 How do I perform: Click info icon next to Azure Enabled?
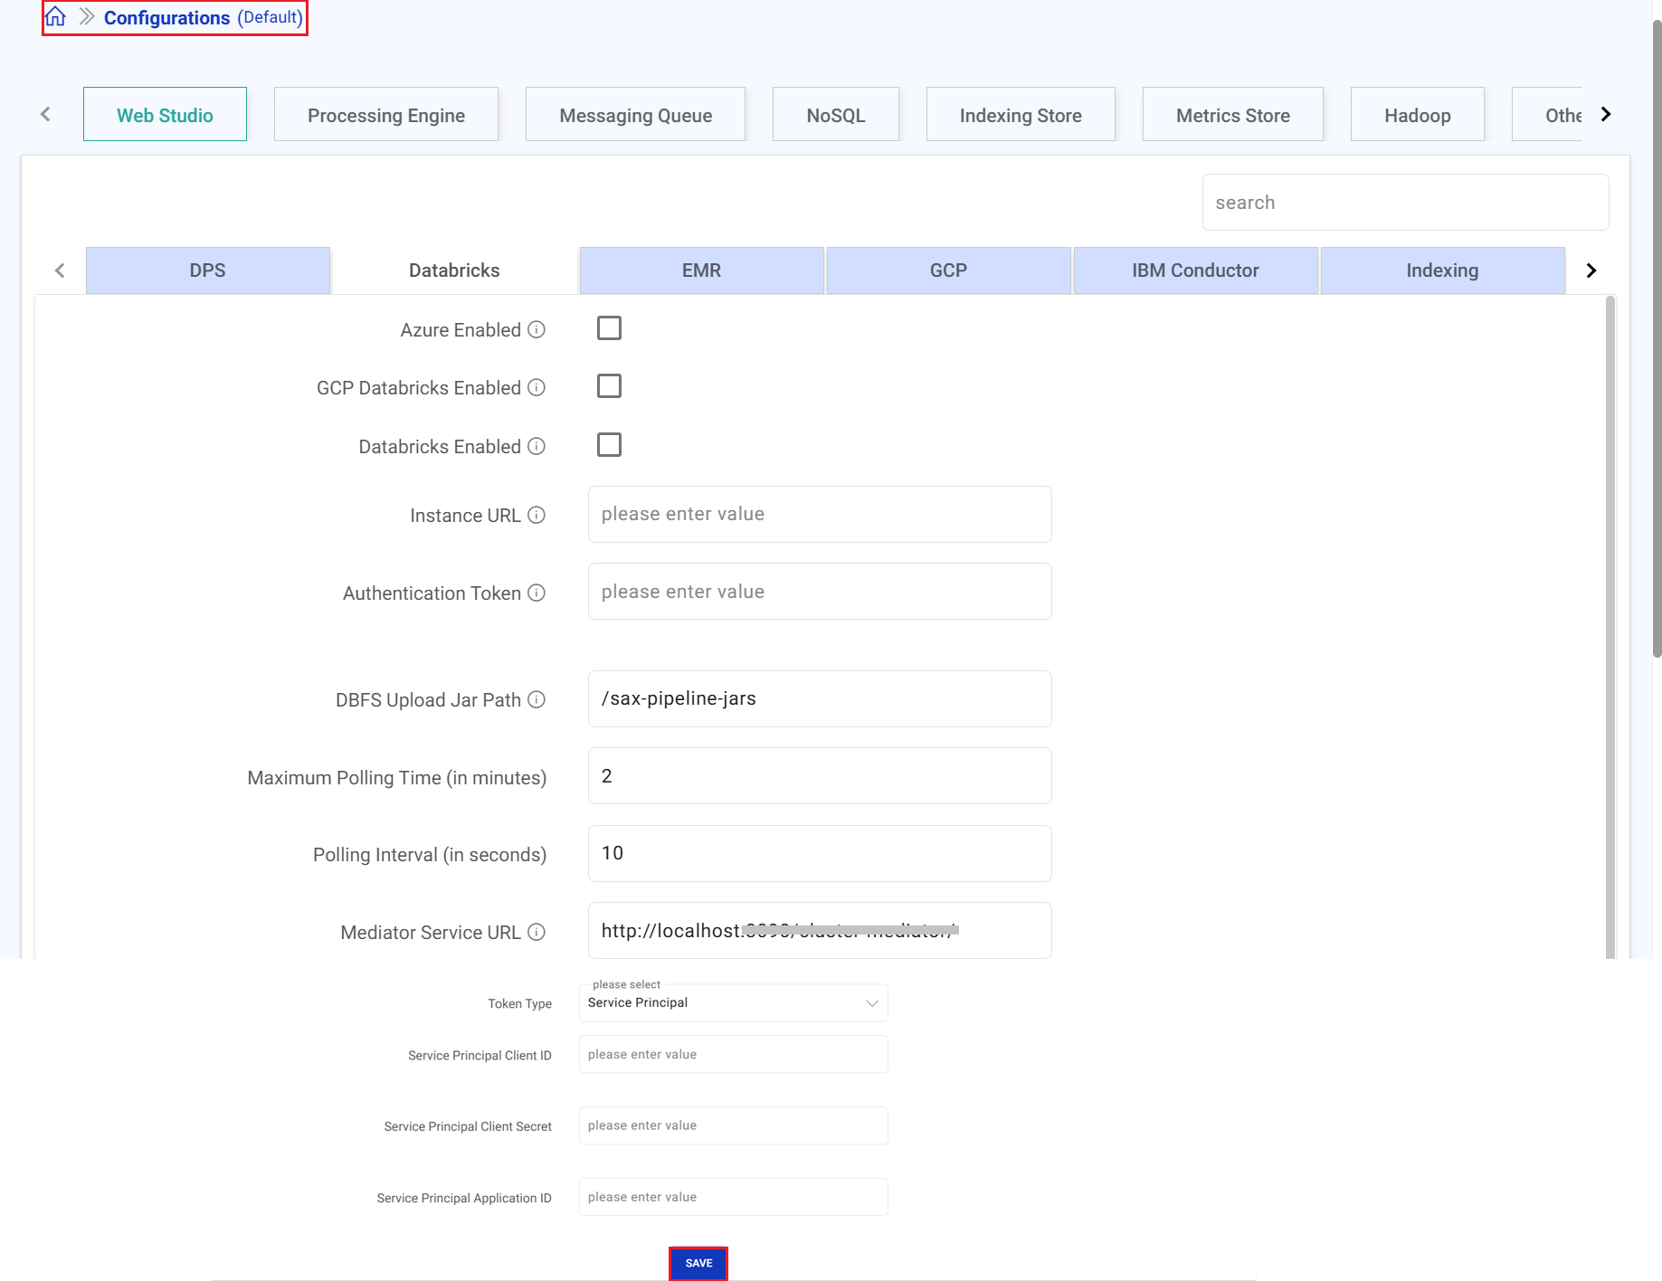(x=537, y=329)
